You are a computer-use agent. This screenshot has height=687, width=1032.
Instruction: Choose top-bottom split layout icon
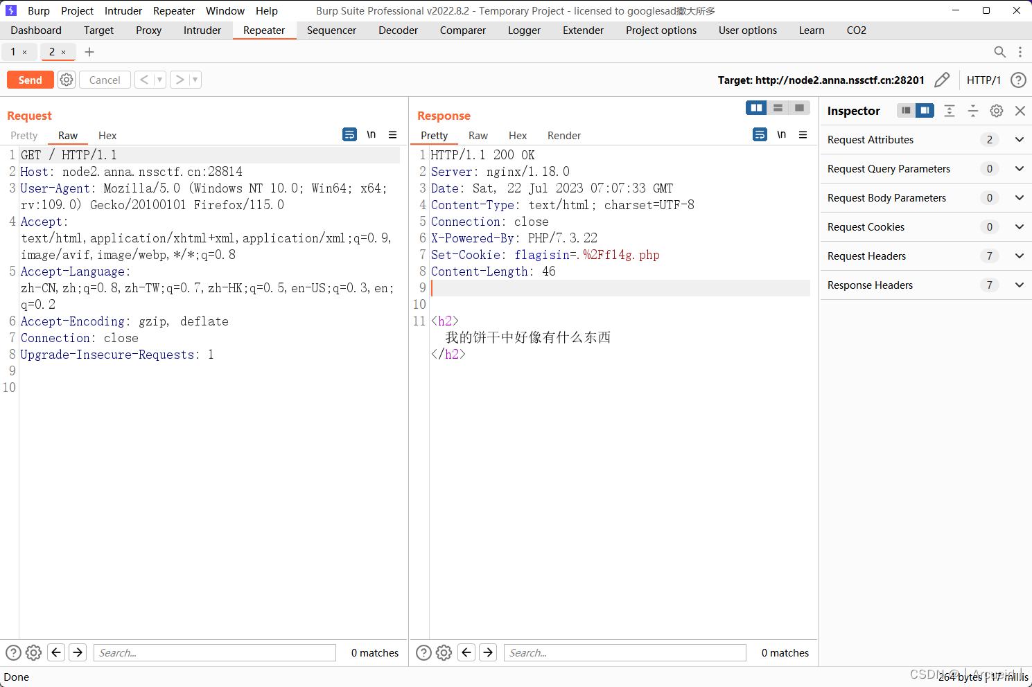click(778, 108)
